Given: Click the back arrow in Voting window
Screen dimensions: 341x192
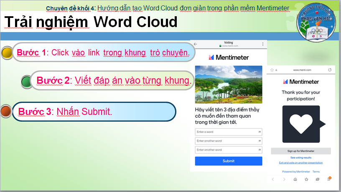Looking at the screenshot, I should click(x=195, y=44).
